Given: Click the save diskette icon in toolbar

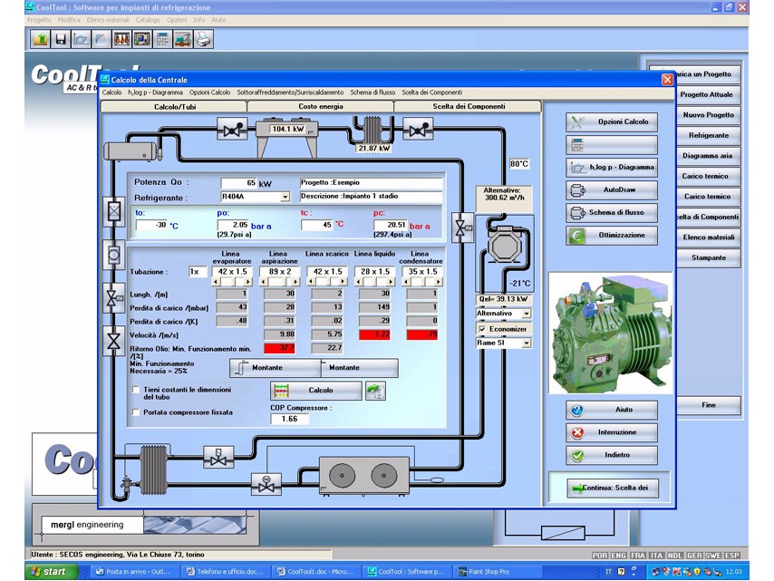Looking at the screenshot, I should (61, 39).
